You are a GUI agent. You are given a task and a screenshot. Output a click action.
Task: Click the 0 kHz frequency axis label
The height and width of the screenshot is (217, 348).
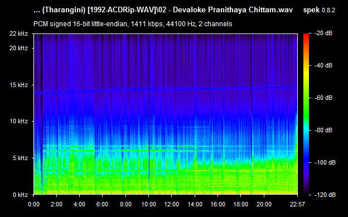(20, 195)
